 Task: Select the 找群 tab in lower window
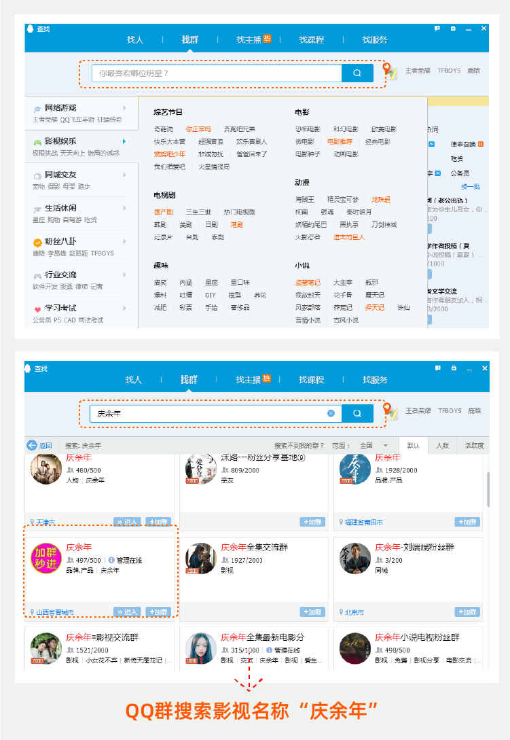(x=189, y=380)
